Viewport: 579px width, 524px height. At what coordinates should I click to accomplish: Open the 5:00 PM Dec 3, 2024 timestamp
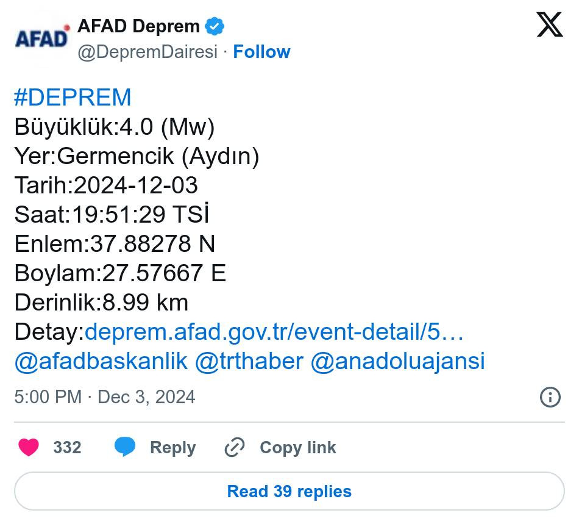(x=104, y=397)
